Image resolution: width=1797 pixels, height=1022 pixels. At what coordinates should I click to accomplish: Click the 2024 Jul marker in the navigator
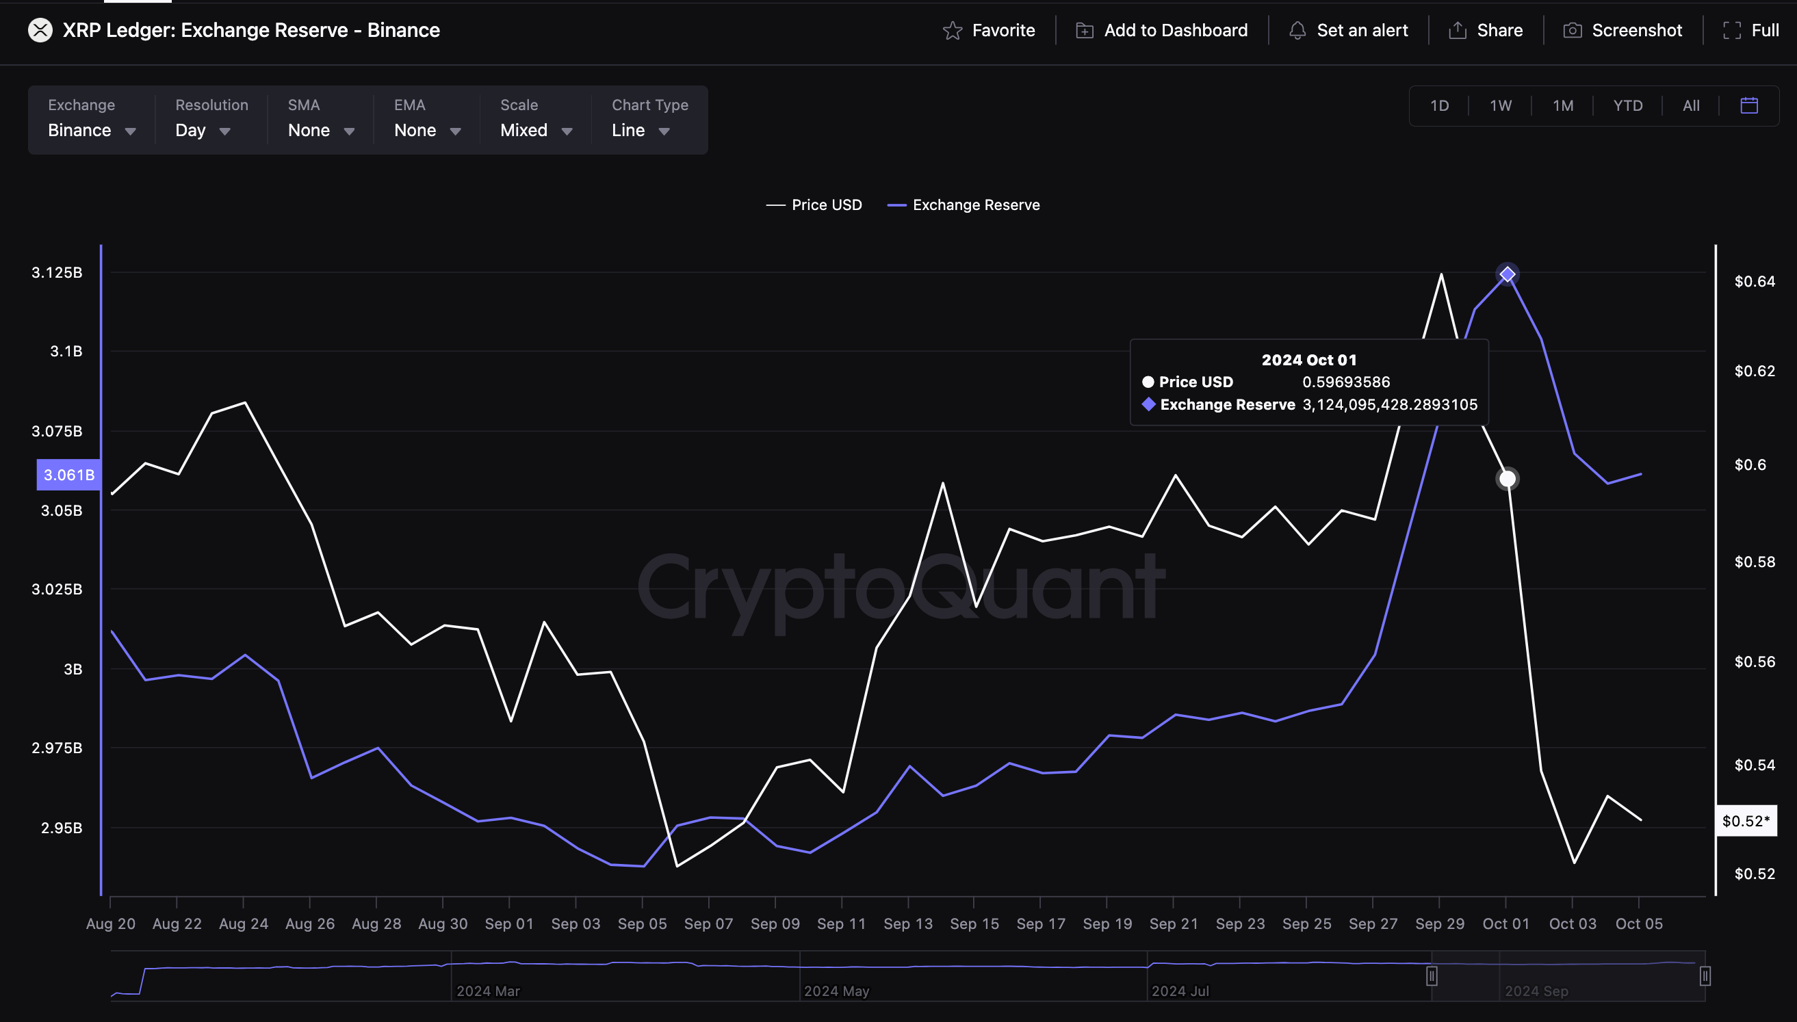point(1180,991)
